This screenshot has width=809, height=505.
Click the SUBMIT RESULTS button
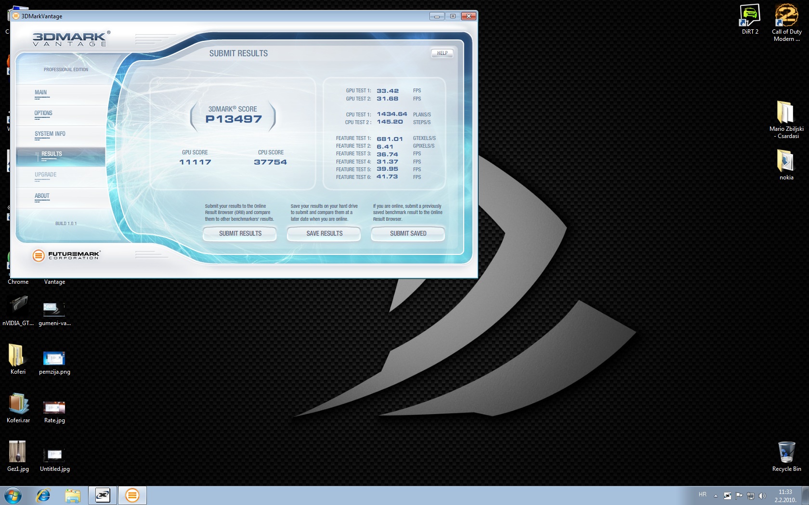(240, 234)
